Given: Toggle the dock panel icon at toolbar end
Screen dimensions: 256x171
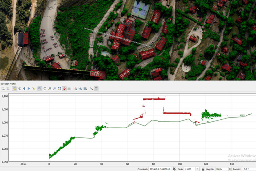Looking at the screenshot, I should click(x=96, y=88).
